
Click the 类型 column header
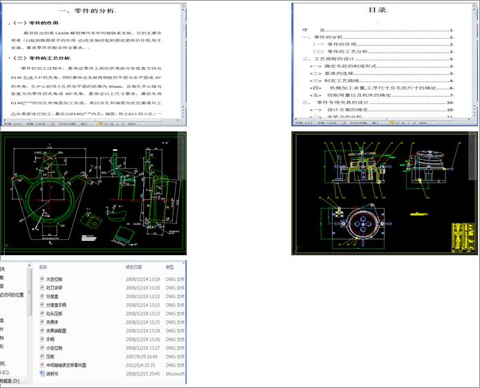tap(170, 266)
